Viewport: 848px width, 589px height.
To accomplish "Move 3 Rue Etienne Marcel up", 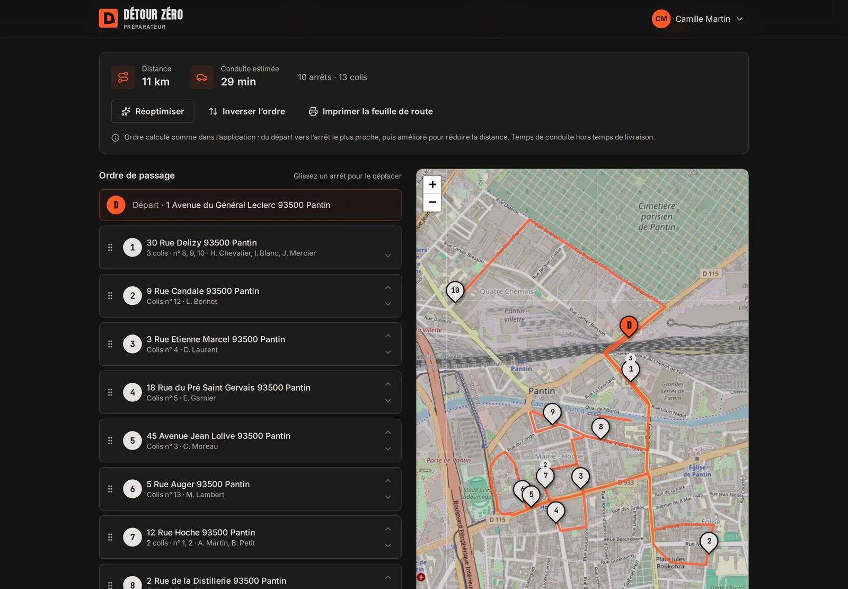I will 388,336.
